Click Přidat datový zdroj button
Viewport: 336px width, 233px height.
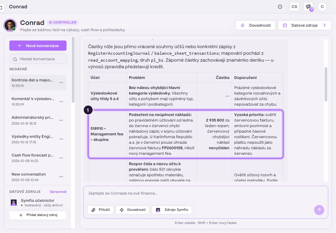click(x=38, y=215)
